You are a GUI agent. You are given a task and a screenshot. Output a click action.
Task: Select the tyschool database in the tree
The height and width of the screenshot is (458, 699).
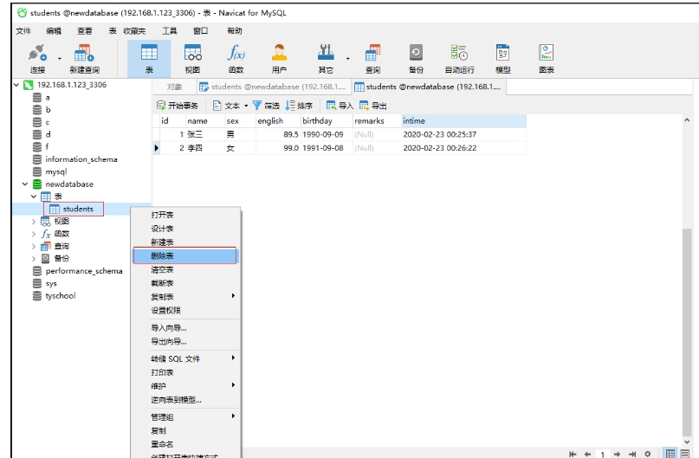pyautogui.click(x=60, y=295)
